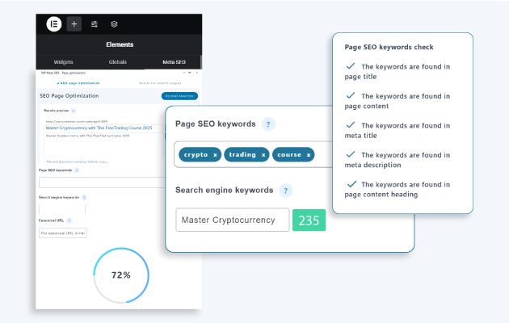Remove the crypto keyword tag

pyautogui.click(x=215, y=155)
